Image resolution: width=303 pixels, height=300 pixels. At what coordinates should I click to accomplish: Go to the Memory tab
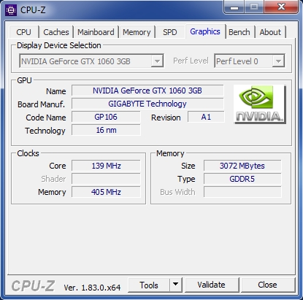click(137, 32)
